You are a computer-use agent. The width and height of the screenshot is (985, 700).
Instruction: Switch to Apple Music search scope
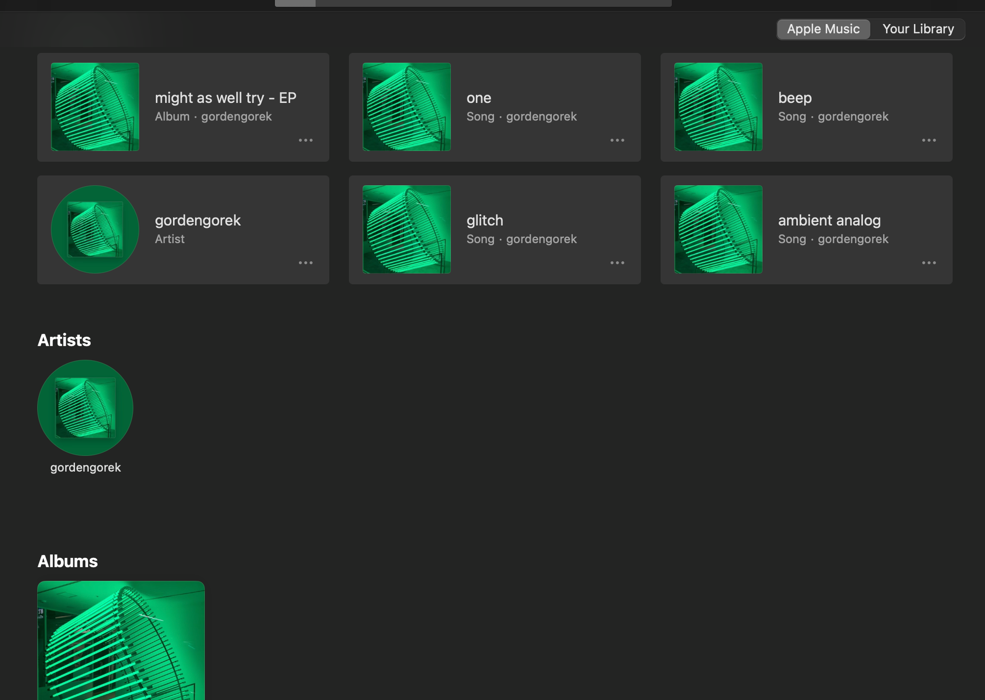click(823, 29)
